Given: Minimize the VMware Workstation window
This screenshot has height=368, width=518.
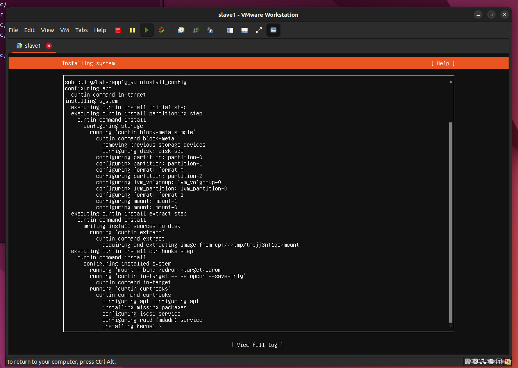Looking at the screenshot, I should [478, 14].
